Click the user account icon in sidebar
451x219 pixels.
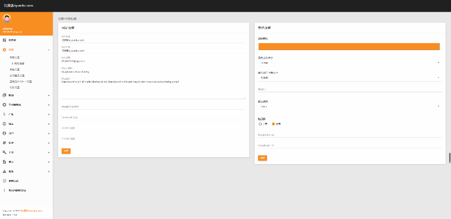click(5, 133)
